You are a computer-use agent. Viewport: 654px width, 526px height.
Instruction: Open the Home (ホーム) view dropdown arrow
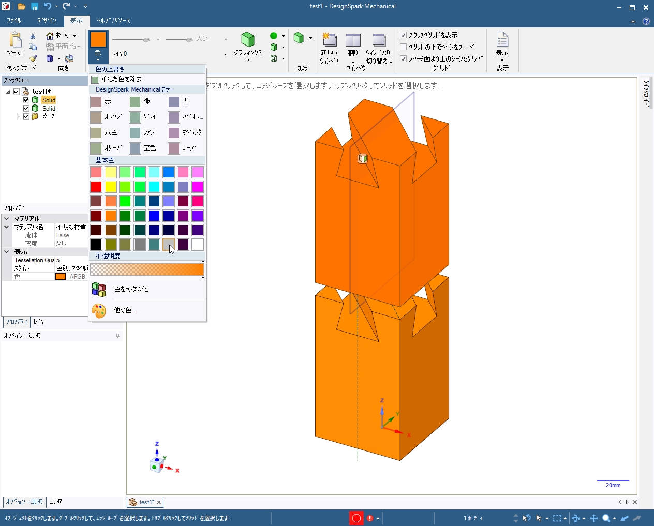(74, 36)
